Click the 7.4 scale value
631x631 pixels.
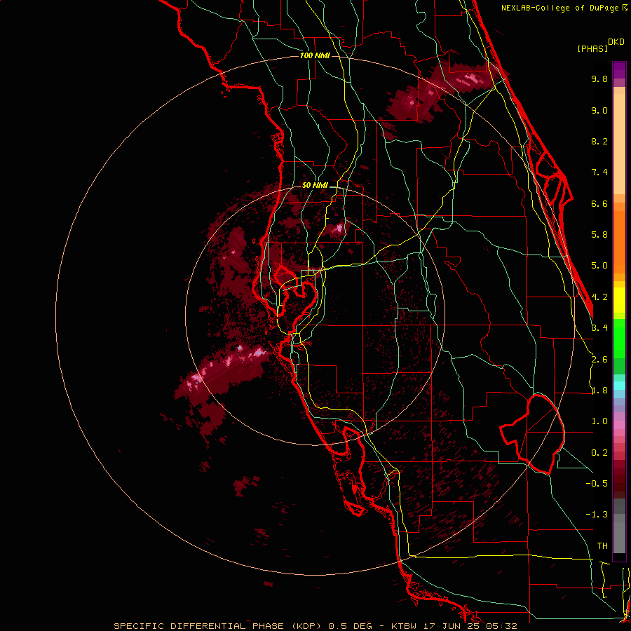599,172
